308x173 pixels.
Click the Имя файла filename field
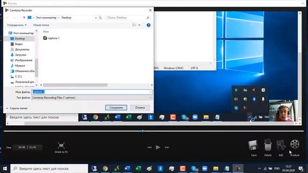coord(92,92)
